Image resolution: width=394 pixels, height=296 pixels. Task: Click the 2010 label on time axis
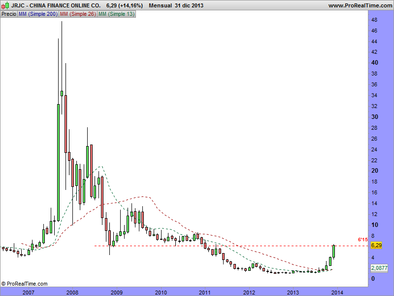coord(161,292)
